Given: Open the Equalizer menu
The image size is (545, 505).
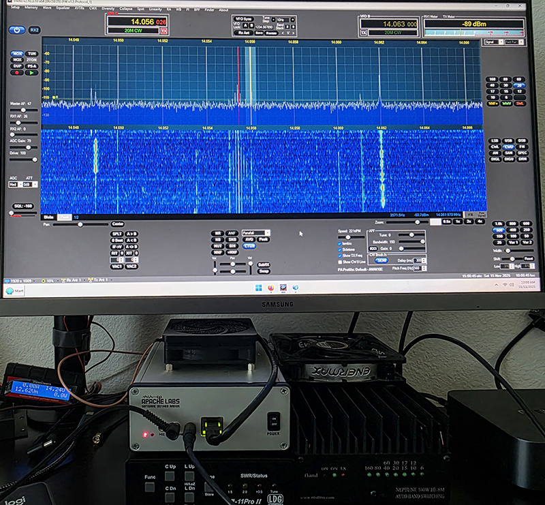Looking at the screenshot, I should coord(63,8).
